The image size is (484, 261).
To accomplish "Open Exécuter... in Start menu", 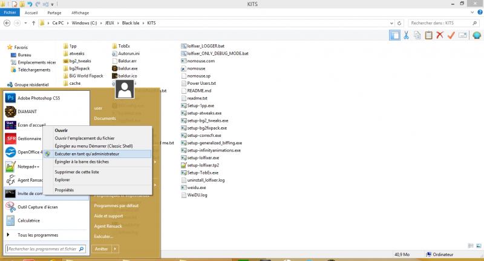I will pos(103,236).
